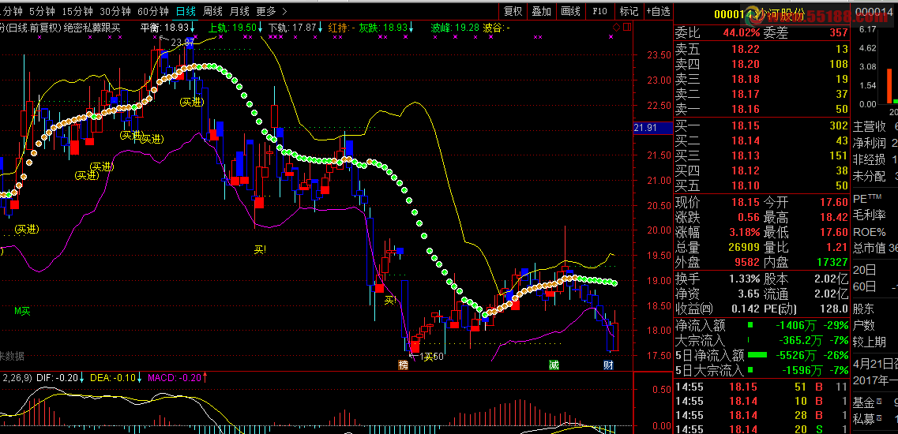
Task: Click the 叠加 overlay button
Action: pos(542,11)
